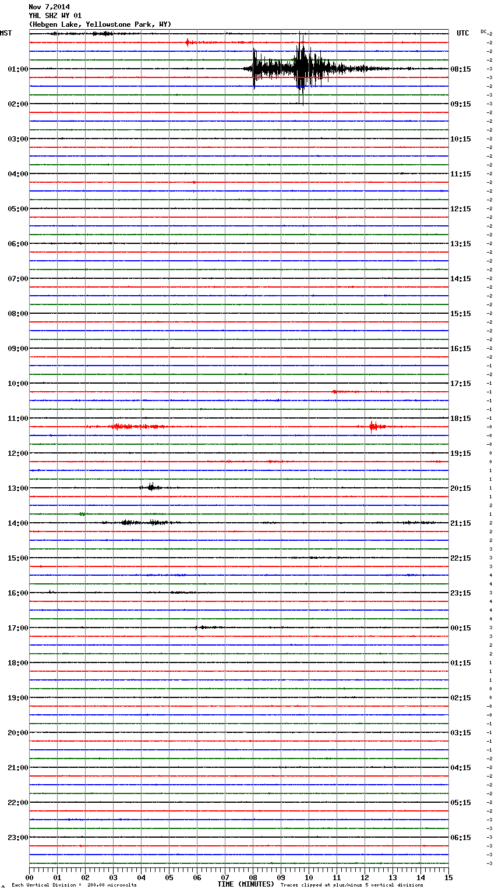The height and width of the screenshot is (893, 495).
Task: Click the DC column header
Action: [483, 31]
